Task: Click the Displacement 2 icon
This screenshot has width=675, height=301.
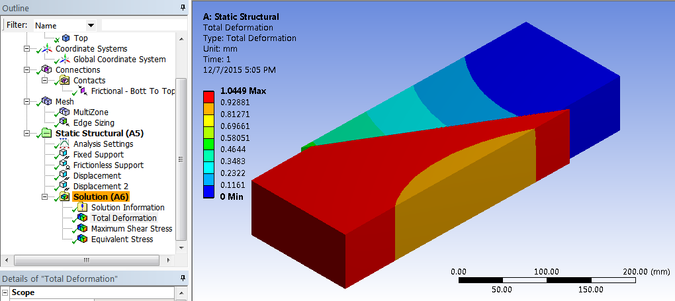Action: click(x=65, y=186)
